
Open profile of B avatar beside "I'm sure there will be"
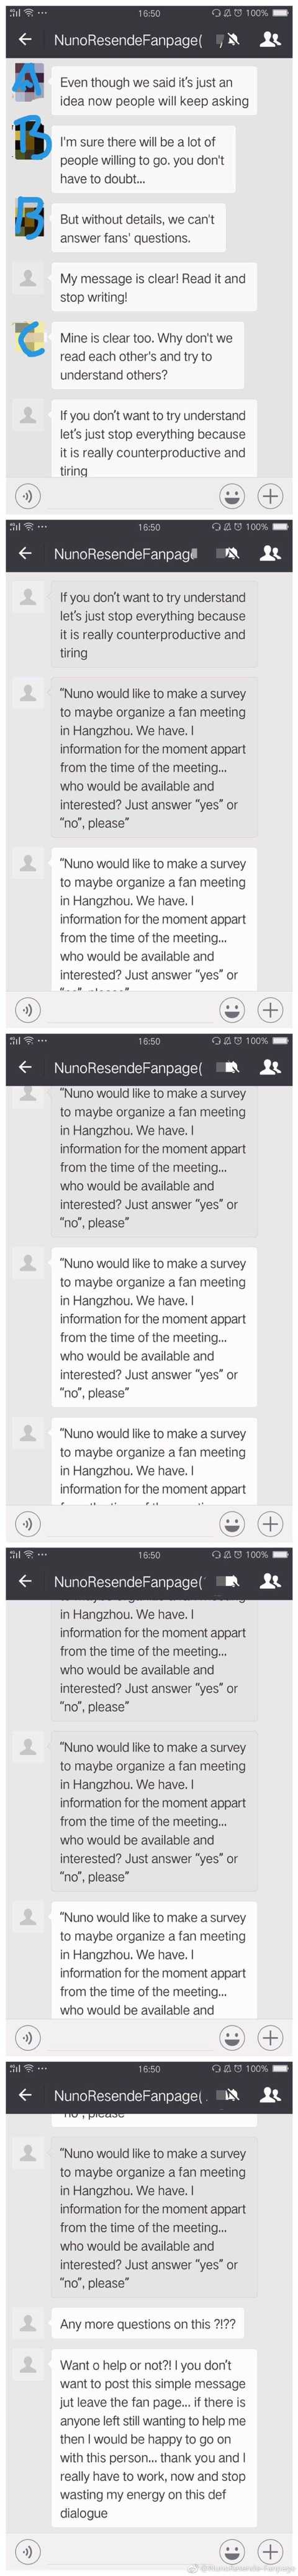(28, 141)
